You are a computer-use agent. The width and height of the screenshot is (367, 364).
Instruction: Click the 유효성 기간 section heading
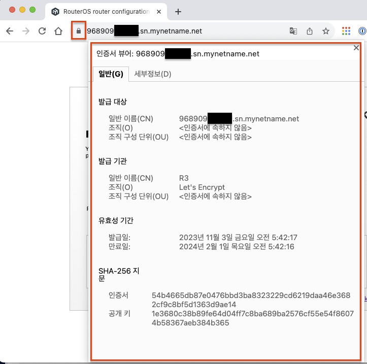[x=116, y=220]
